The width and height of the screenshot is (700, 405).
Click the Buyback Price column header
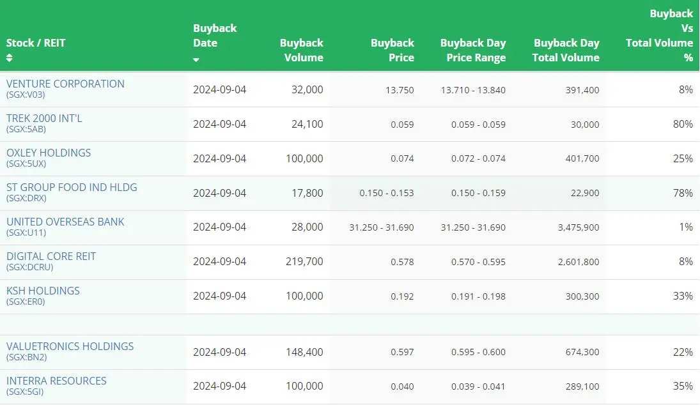pos(393,50)
